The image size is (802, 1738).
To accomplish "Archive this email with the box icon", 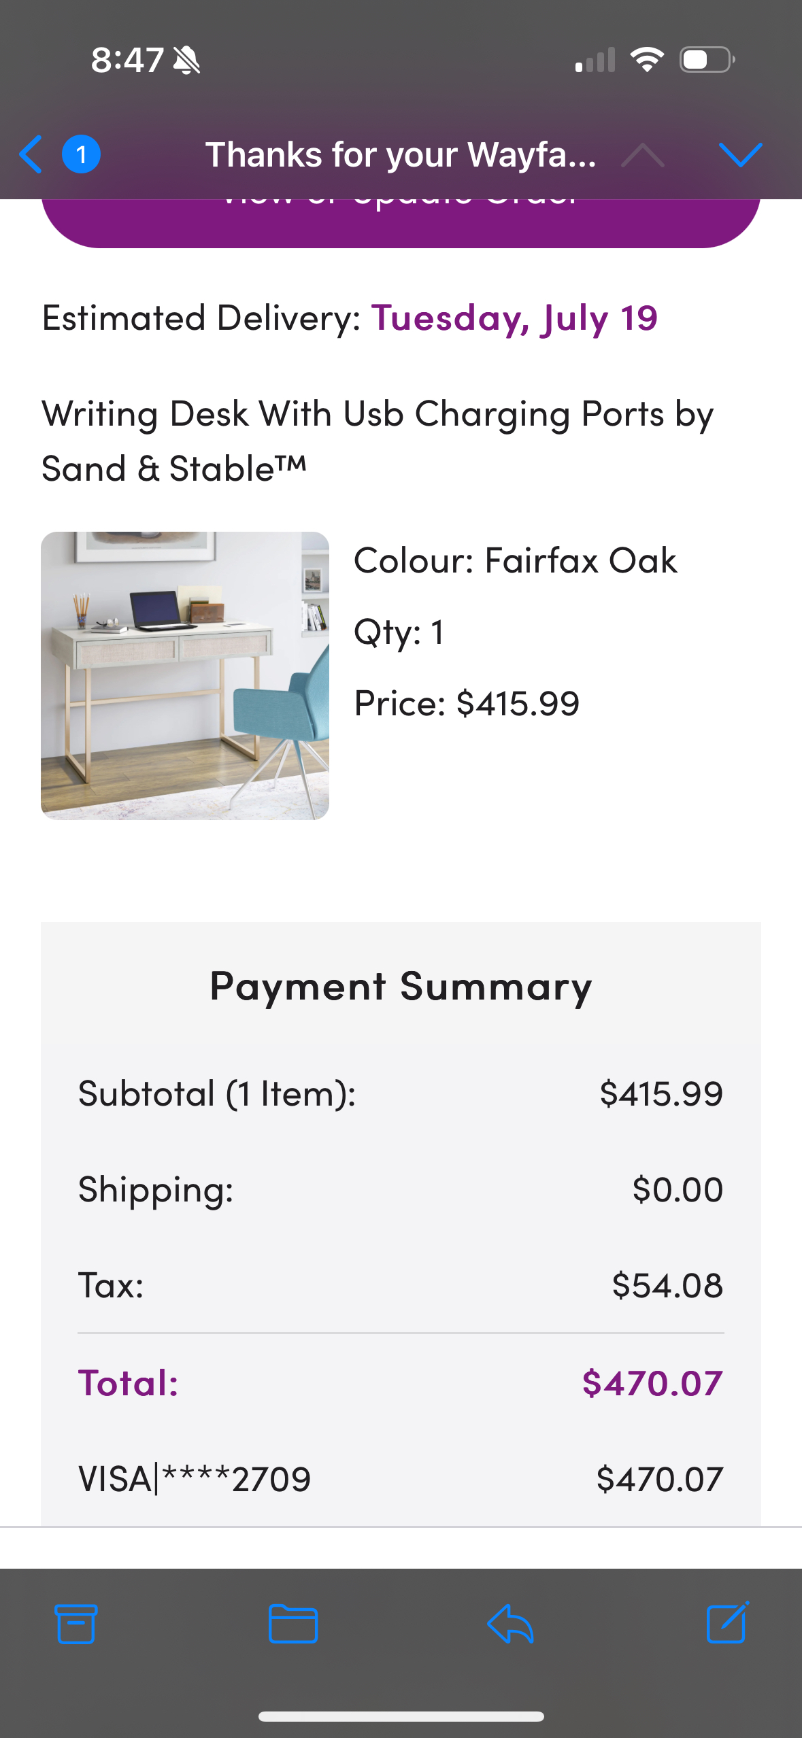I will (x=76, y=1624).
